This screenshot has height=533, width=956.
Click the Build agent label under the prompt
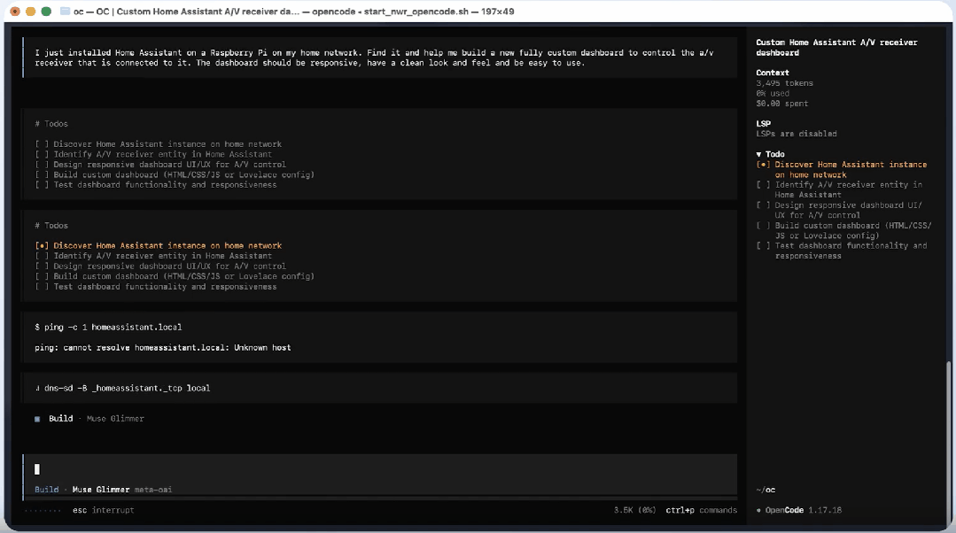coord(46,490)
